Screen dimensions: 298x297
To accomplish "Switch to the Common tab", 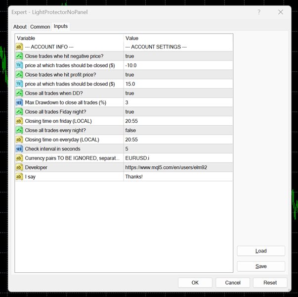I will click(x=40, y=27).
